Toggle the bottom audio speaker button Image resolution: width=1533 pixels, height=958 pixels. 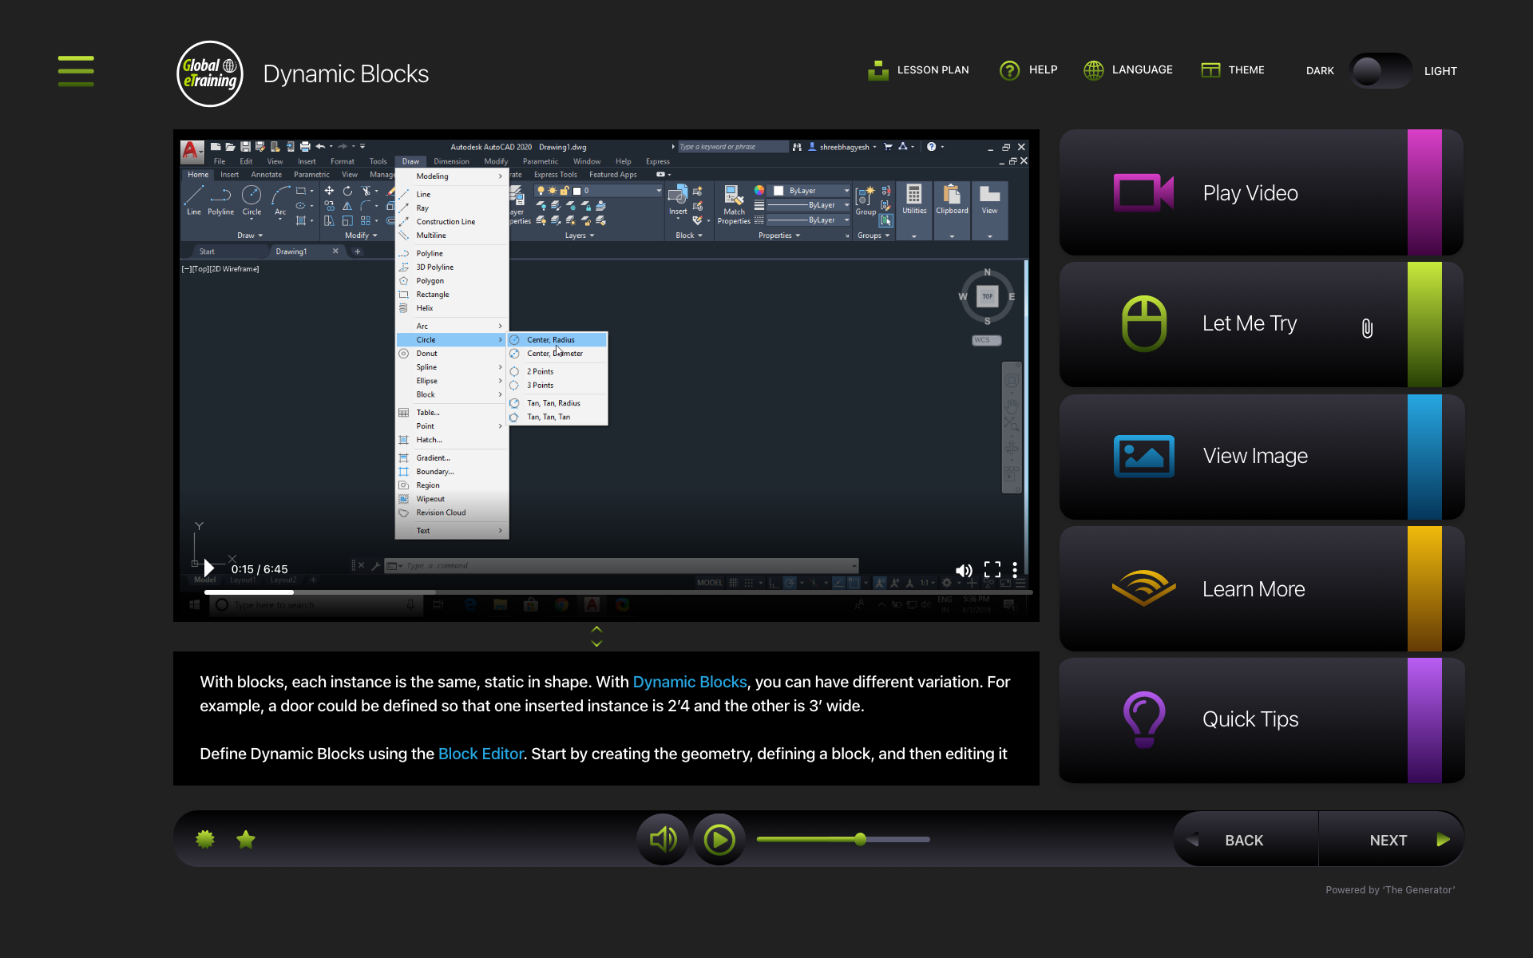pyautogui.click(x=663, y=839)
